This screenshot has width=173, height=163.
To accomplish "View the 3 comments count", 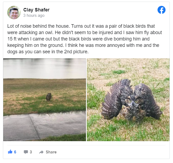I will click(x=31, y=152).
